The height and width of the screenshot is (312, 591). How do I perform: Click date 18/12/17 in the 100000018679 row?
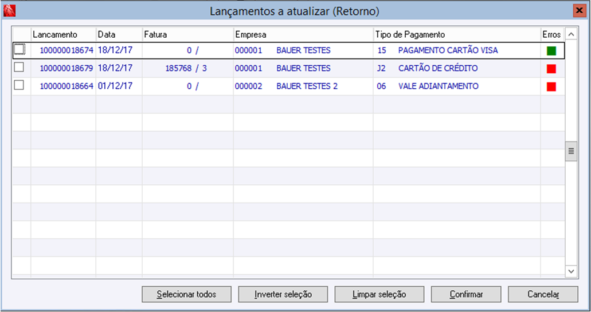(x=115, y=68)
